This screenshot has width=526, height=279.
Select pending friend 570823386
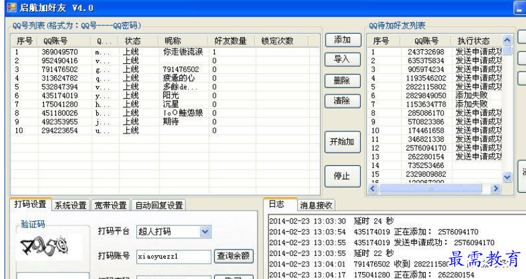point(435,122)
